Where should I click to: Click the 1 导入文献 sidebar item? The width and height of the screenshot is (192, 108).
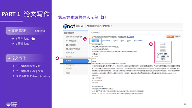(22, 39)
